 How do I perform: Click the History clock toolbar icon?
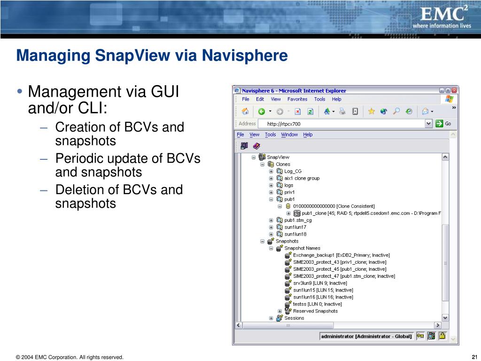[409, 111]
